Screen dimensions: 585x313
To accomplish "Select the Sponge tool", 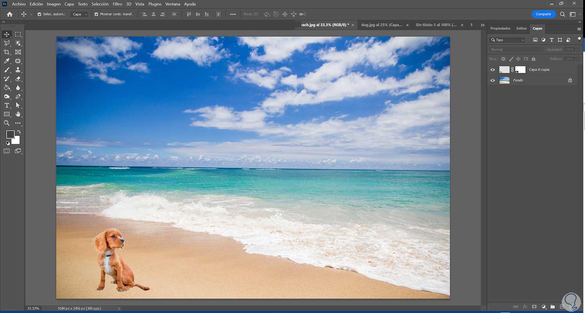I will 7,97.
